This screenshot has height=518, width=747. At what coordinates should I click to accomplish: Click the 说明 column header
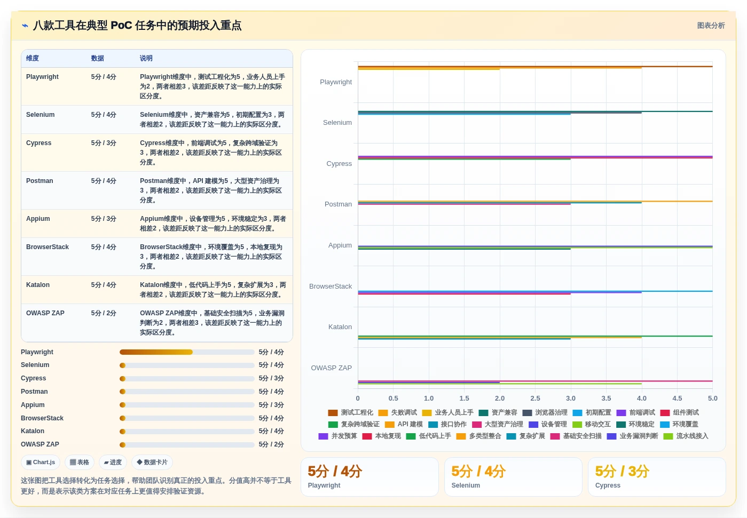[146, 58]
